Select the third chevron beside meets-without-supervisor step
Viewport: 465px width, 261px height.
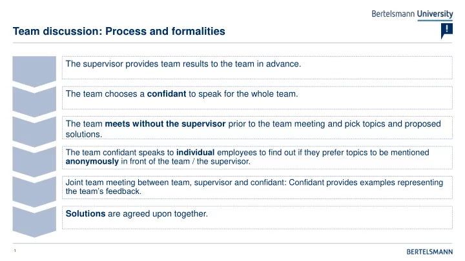click(34, 131)
